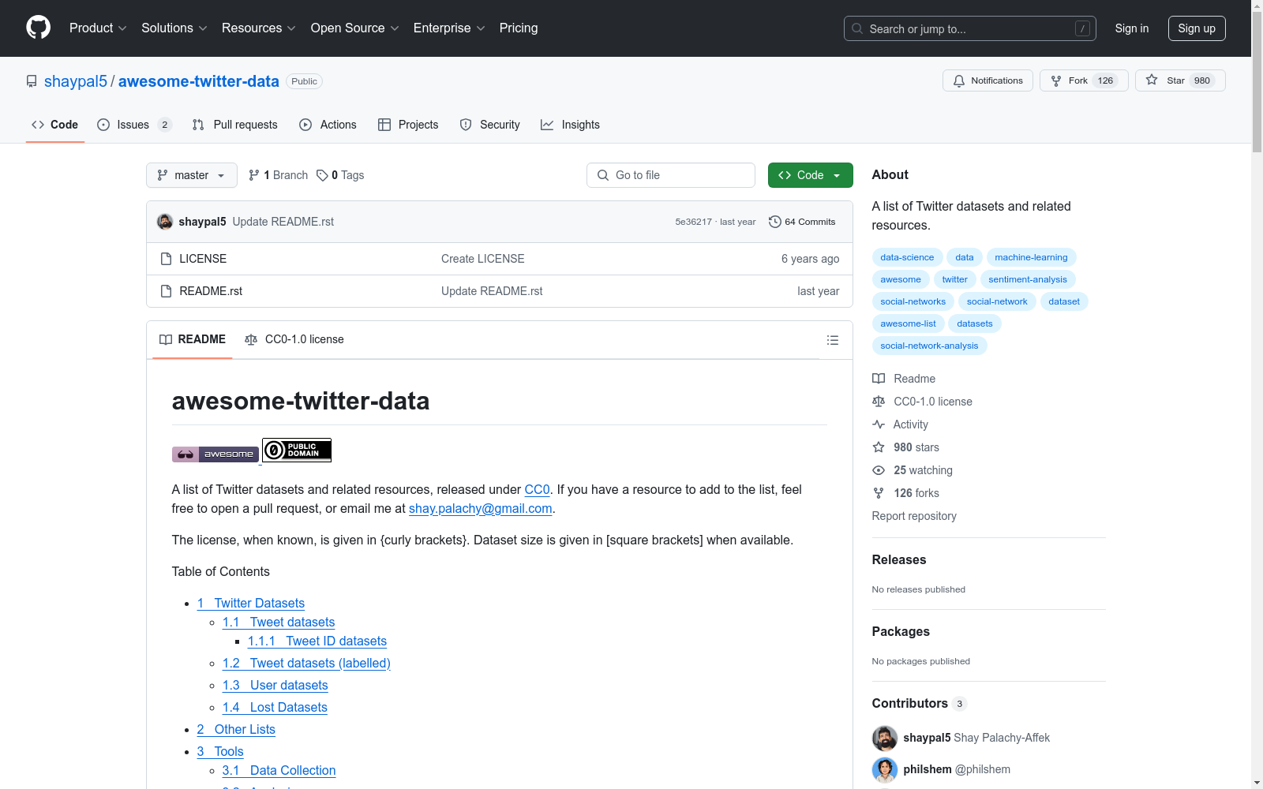Click the Sign in link
This screenshot has width=1263, height=789.
(x=1132, y=28)
